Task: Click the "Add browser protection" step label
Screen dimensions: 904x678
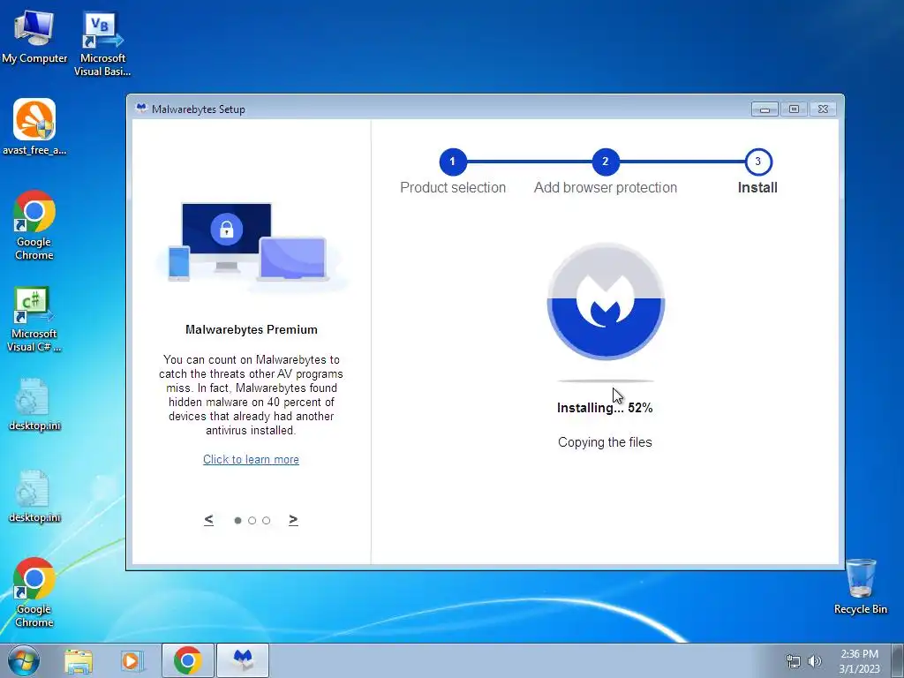Action: pos(606,188)
